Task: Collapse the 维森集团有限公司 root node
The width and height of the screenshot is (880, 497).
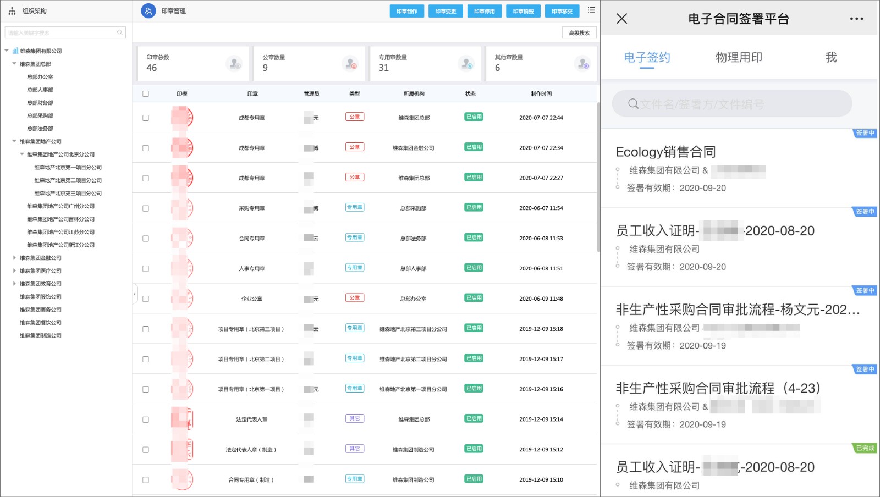Action: [x=7, y=51]
